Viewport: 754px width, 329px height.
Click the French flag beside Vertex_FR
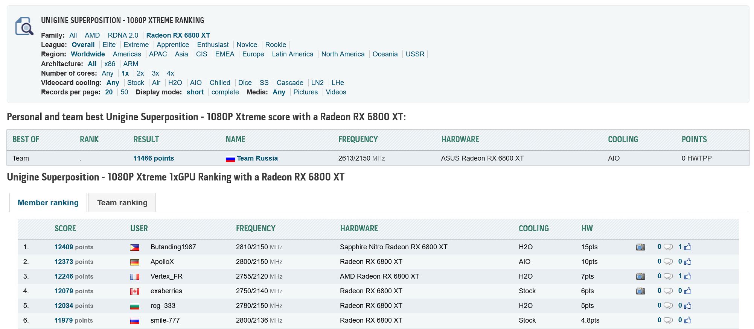click(135, 277)
